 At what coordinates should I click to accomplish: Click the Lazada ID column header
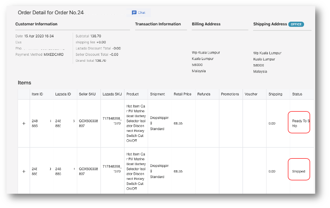63,94
